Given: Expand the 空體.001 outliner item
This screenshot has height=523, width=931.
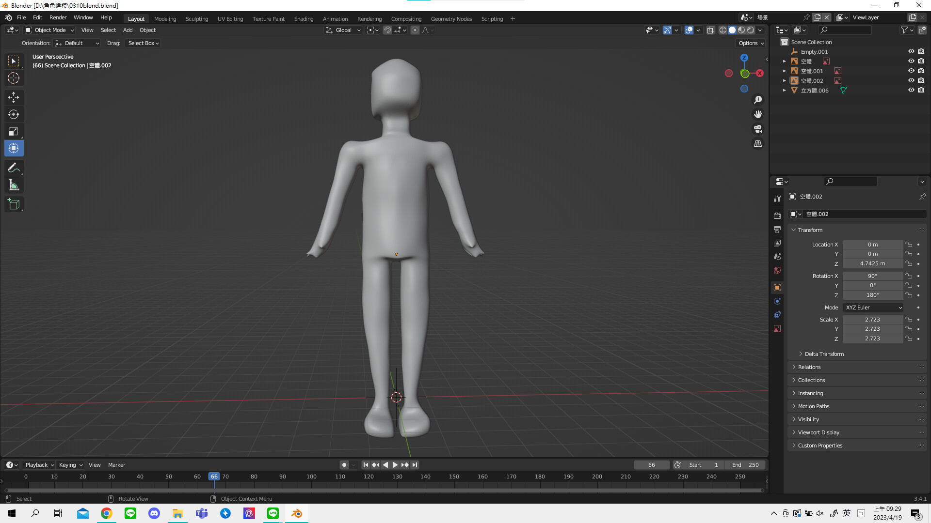Looking at the screenshot, I should tap(784, 71).
